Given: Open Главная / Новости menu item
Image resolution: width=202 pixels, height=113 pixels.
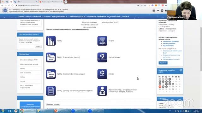Looking at the screenshot, I should 24,16.
